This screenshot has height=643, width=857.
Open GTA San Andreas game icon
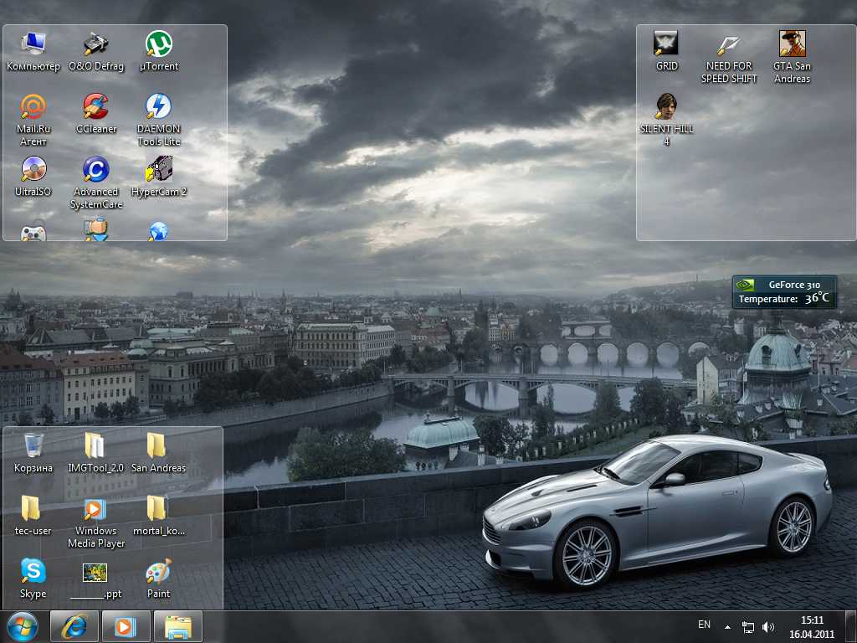coord(792,44)
